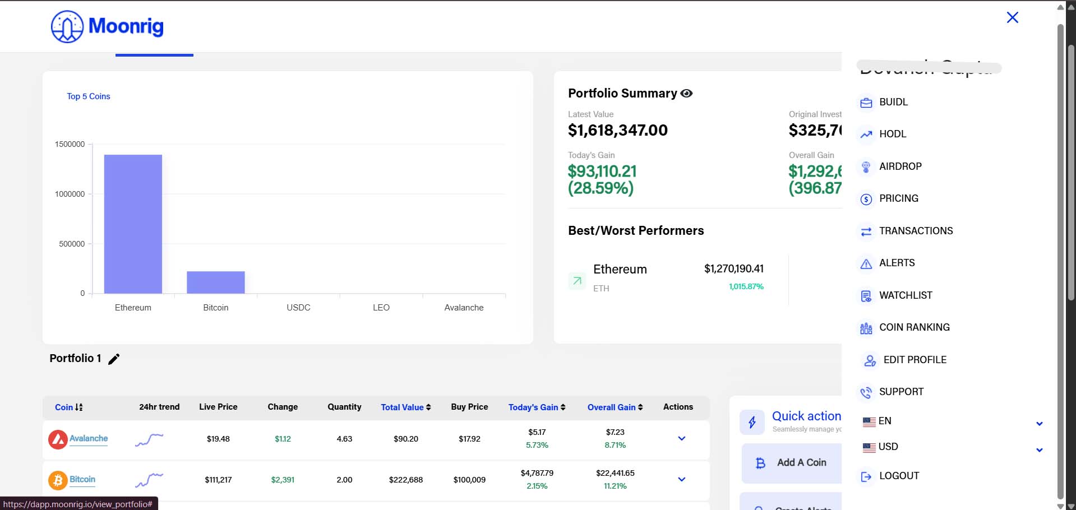
Task: Click Ethereum best performer arrow icon
Action: point(577,281)
